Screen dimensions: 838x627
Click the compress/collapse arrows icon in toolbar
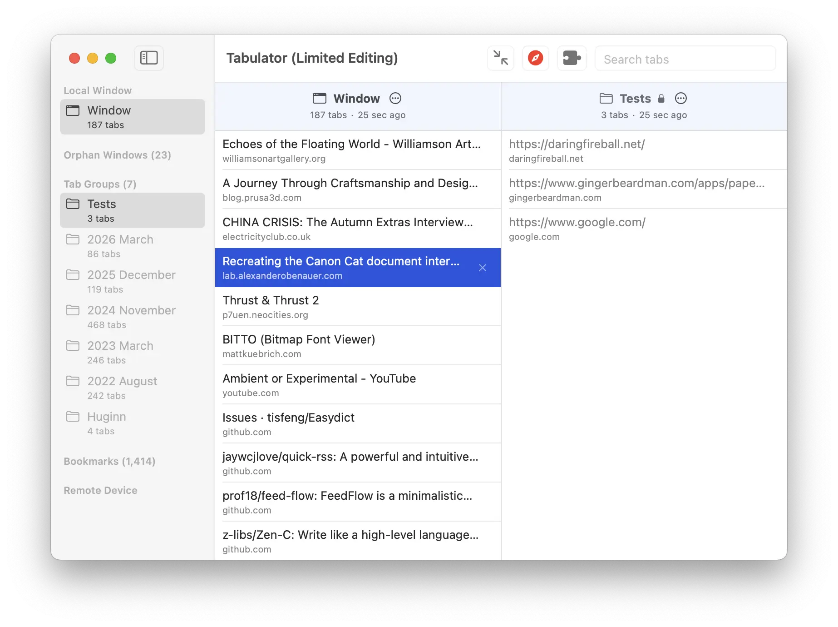[x=500, y=58]
